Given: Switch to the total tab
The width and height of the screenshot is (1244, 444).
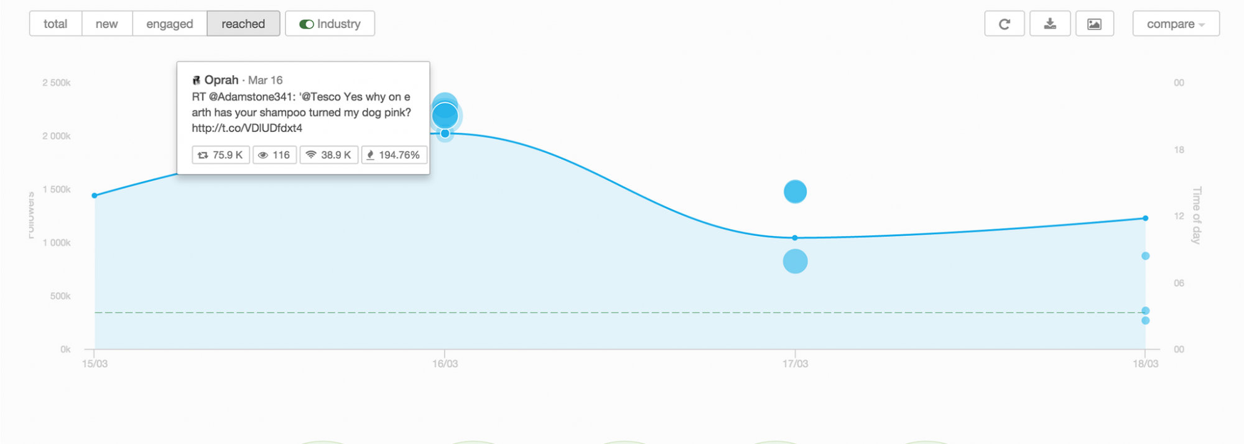Looking at the screenshot, I should 55,24.
